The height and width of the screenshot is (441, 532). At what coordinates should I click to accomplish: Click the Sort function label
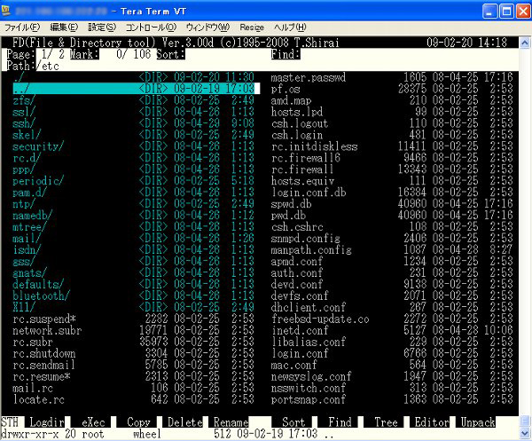[293, 421]
